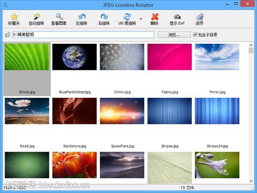Select the purple flower thumbnail

217,165
